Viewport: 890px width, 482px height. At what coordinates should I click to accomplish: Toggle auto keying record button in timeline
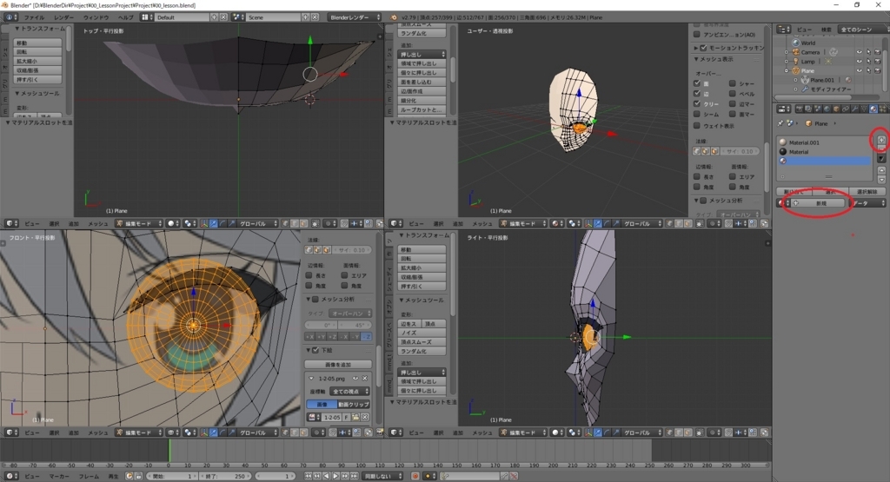[x=415, y=476]
